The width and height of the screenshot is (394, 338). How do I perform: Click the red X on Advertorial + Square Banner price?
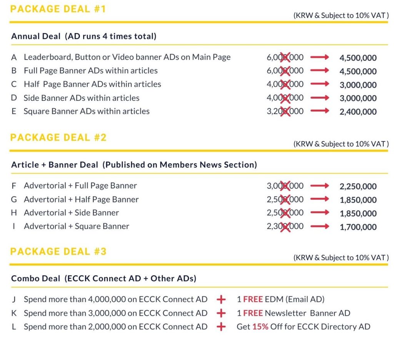(x=285, y=226)
